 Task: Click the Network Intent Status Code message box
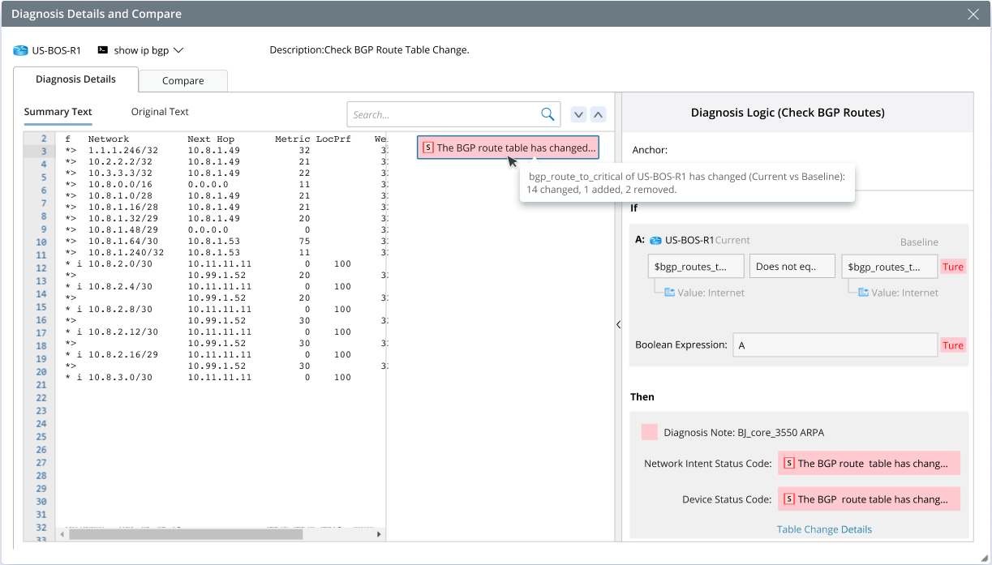869,464
